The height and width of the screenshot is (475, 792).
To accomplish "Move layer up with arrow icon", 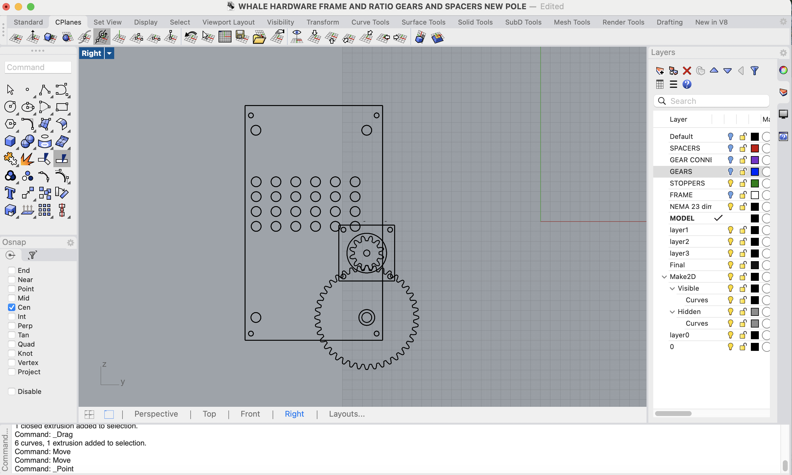I will click(x=714, y=70).
